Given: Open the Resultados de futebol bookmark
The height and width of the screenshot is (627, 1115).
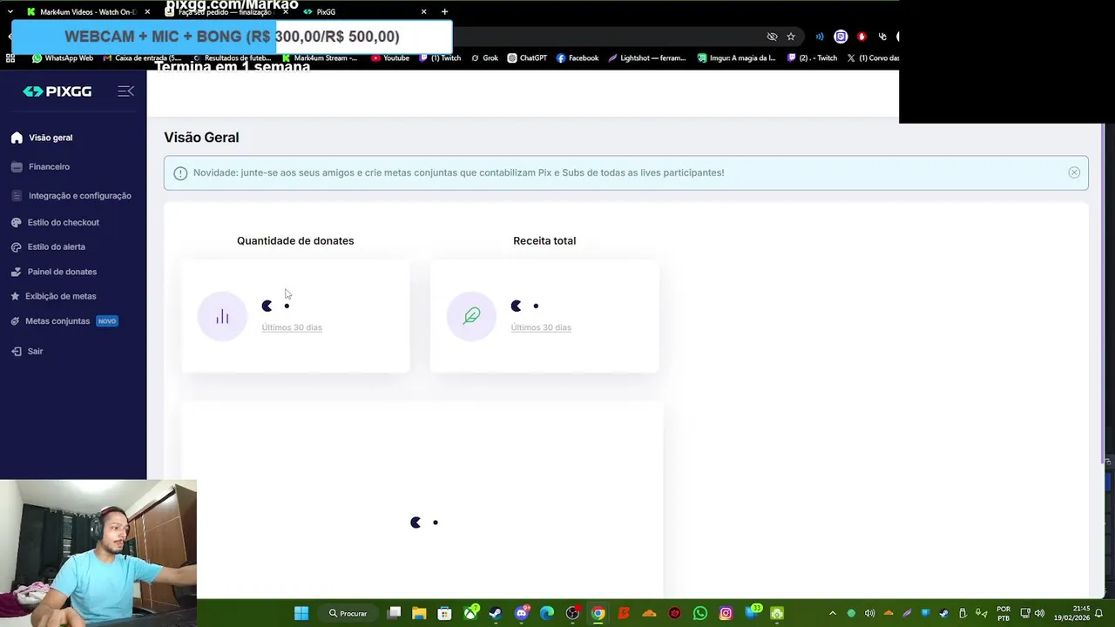Looking at the screenshot, I should click(232, 58).
